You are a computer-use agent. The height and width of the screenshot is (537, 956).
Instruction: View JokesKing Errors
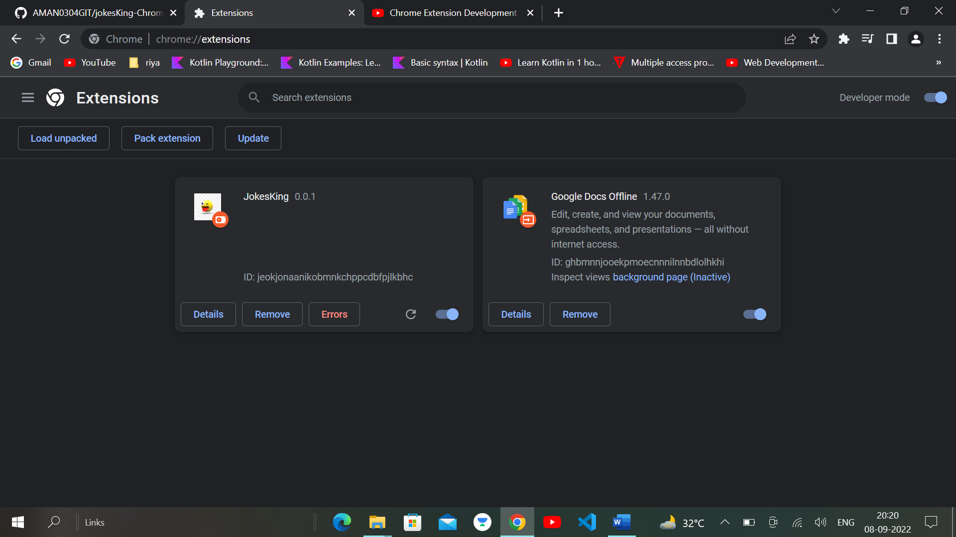click(334, 314)
